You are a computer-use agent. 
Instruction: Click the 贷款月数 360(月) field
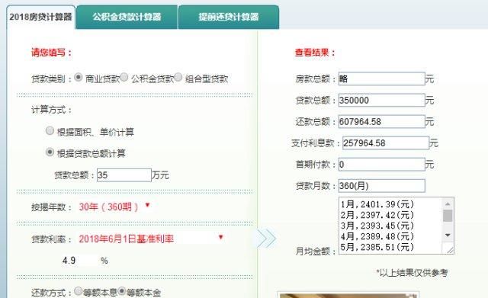[x=381, y=186]
